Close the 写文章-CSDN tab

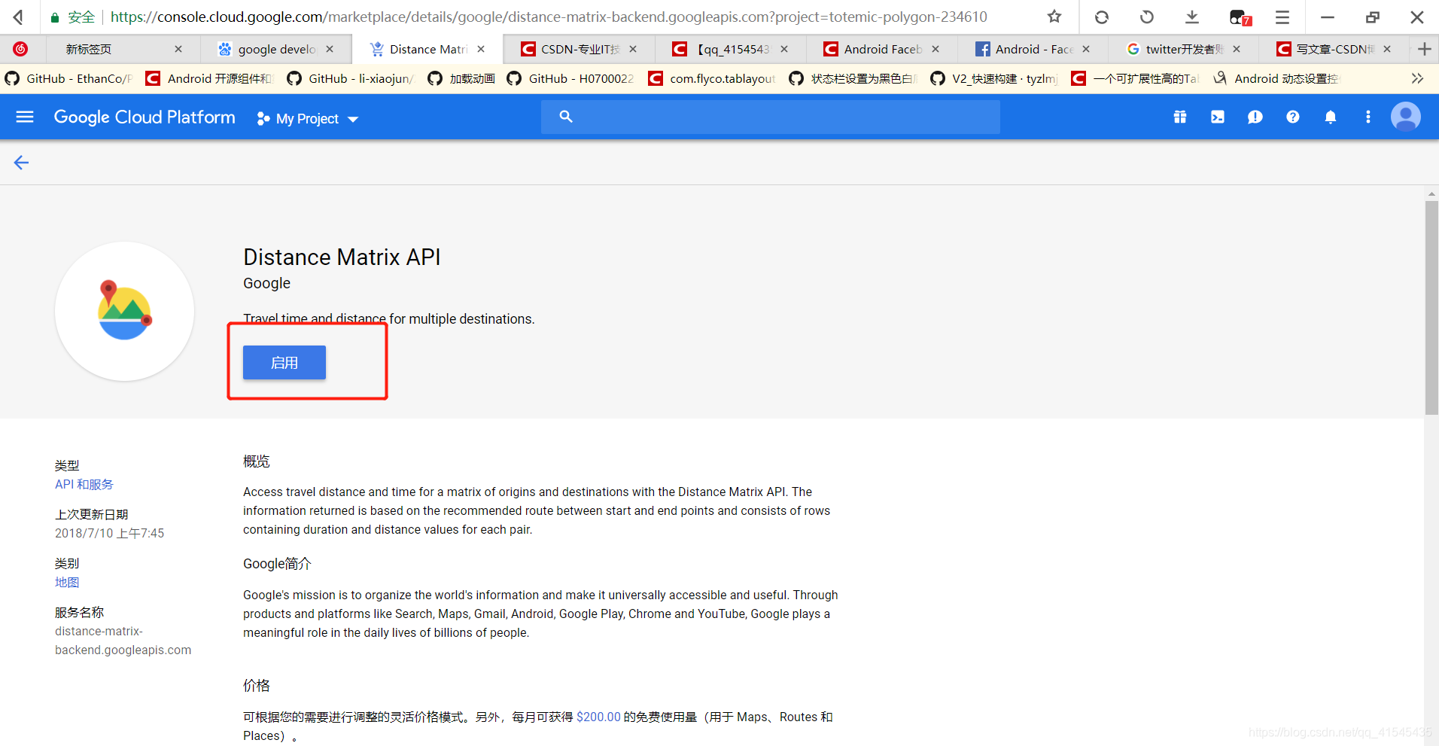pyautogui.click(x=1387, y=49)
